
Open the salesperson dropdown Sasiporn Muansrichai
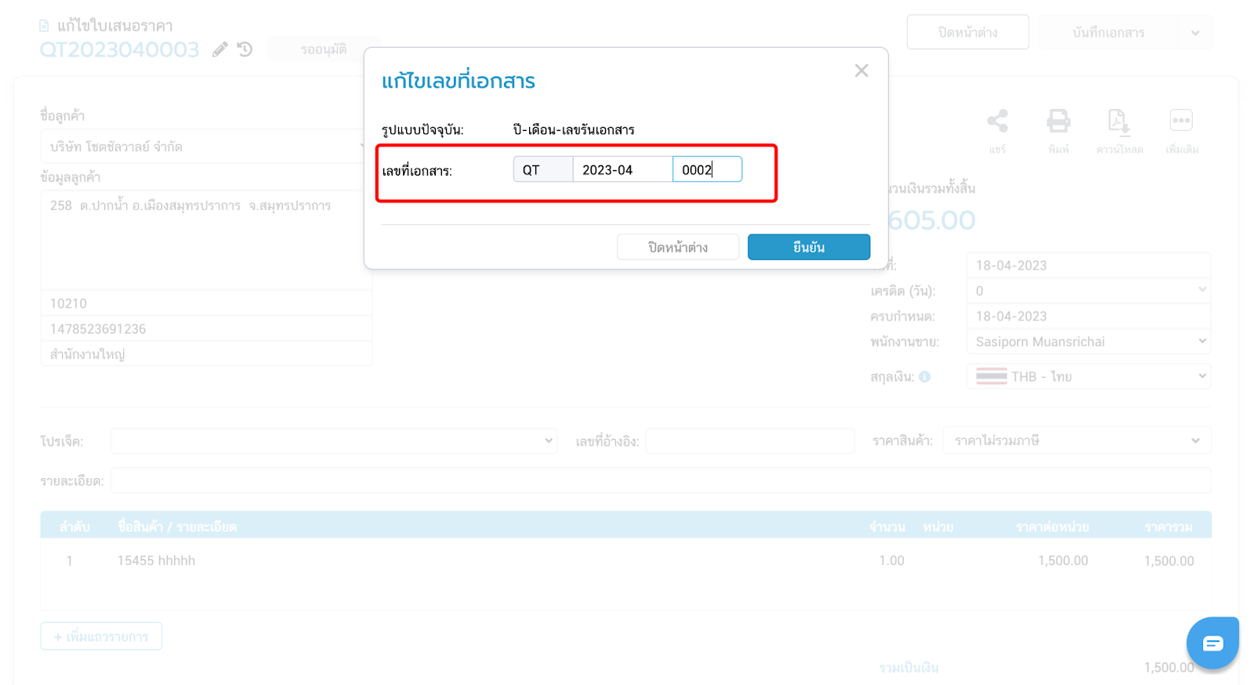[1088, 342]
